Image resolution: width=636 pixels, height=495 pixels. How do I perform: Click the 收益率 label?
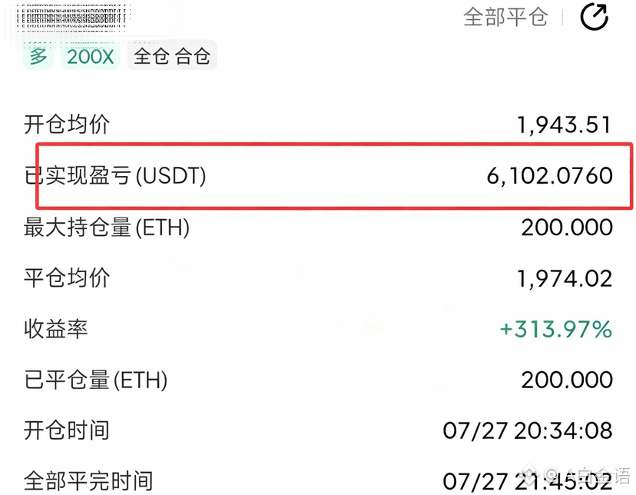[56, 329]
